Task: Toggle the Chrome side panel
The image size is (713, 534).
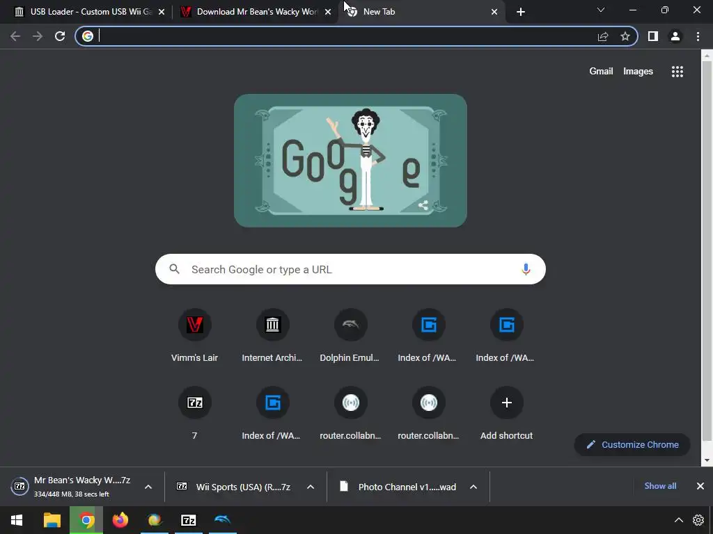Action: point(653,36)
